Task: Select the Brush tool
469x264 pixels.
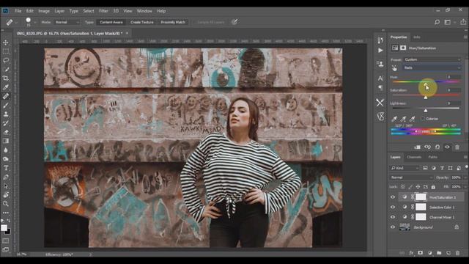Action: (6, 106)
